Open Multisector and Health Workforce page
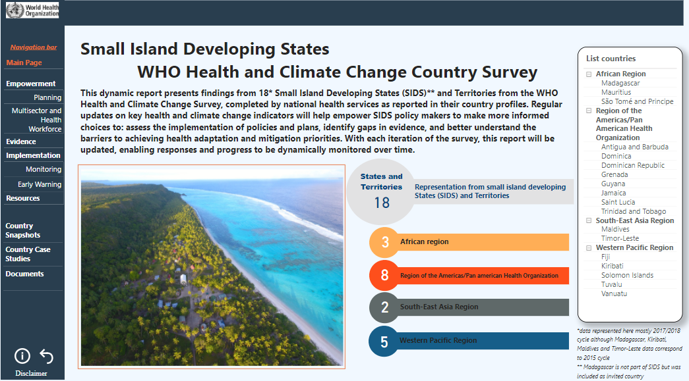Image resolution: width=689 pixels, height=381 pixels. [x=36, y=120]
